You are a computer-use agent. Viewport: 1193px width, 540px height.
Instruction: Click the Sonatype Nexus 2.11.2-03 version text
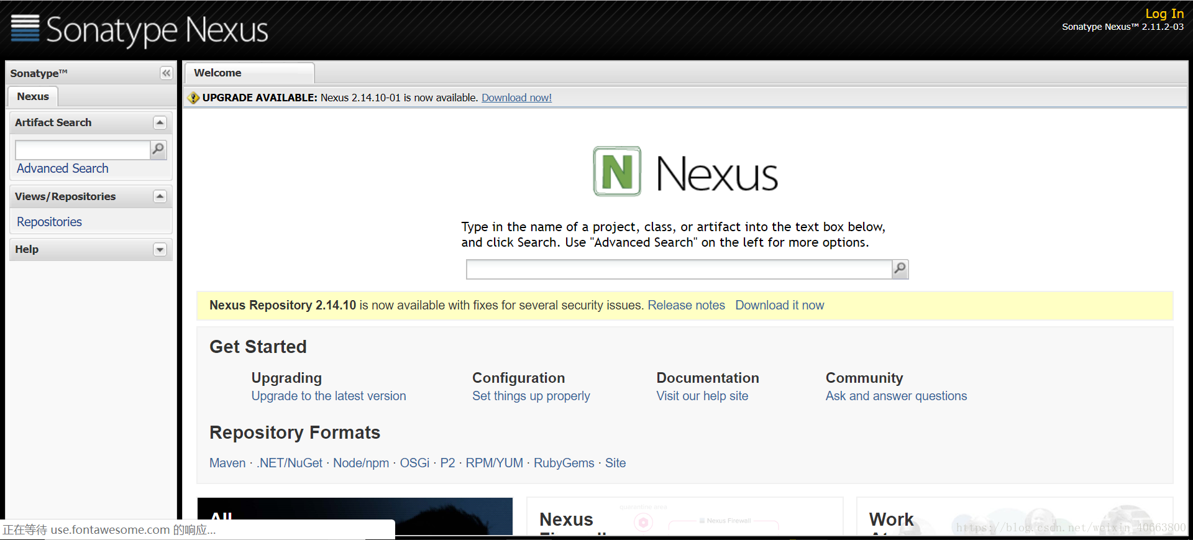tap(1123, 27)
